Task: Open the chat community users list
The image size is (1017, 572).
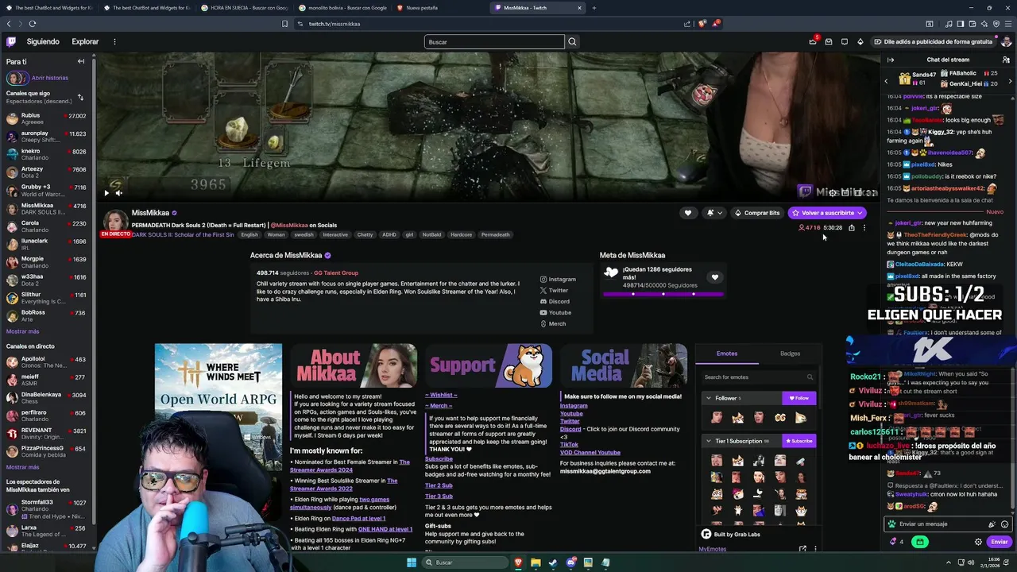Action: 1006,60
